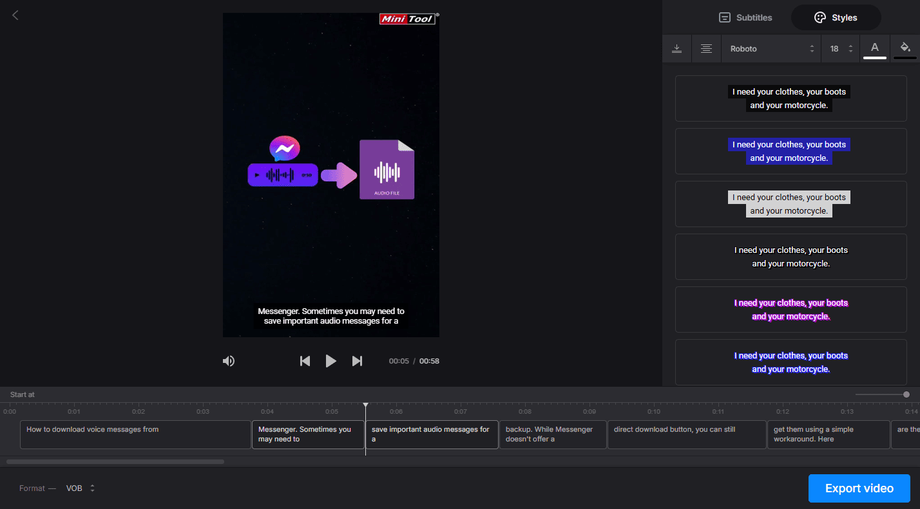This screenshot has height=509, width=920.
Task: Select the 'Messenger. Sometimes you may need to' segment
Action: pos(308,434)
